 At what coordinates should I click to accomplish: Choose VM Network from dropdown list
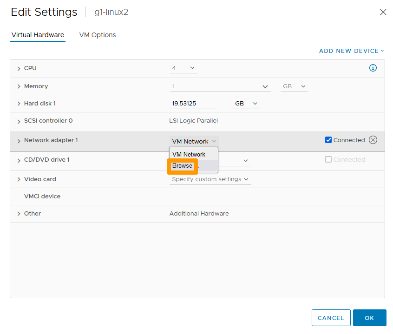189,154
